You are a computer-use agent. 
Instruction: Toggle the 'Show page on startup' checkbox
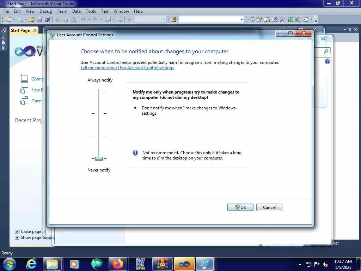point(17,237)
